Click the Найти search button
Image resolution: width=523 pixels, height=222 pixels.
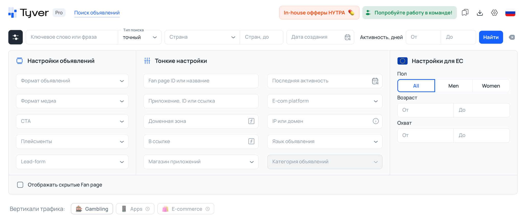click(x=491, y=37)
